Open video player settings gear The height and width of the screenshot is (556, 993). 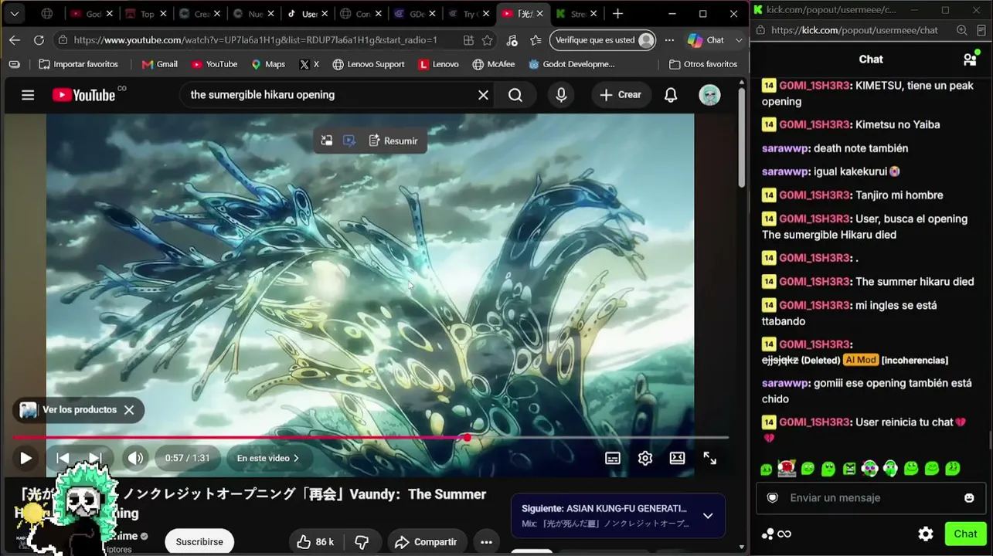pyautogui.click(x=645, y=458)
